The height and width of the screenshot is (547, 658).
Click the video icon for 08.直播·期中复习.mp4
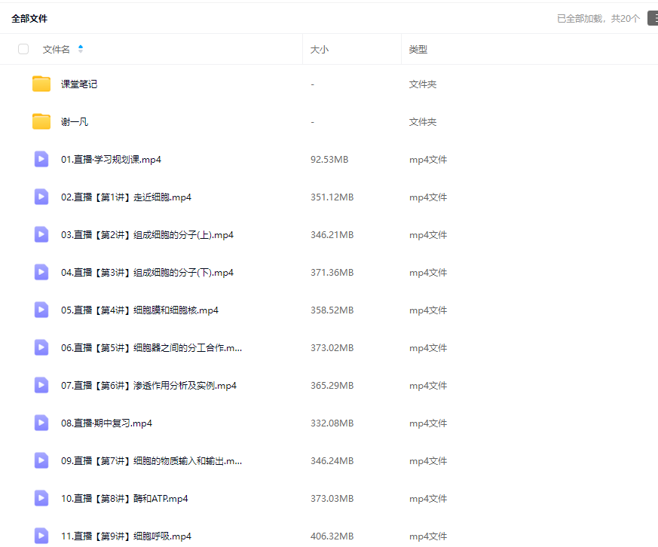point(41,423)
